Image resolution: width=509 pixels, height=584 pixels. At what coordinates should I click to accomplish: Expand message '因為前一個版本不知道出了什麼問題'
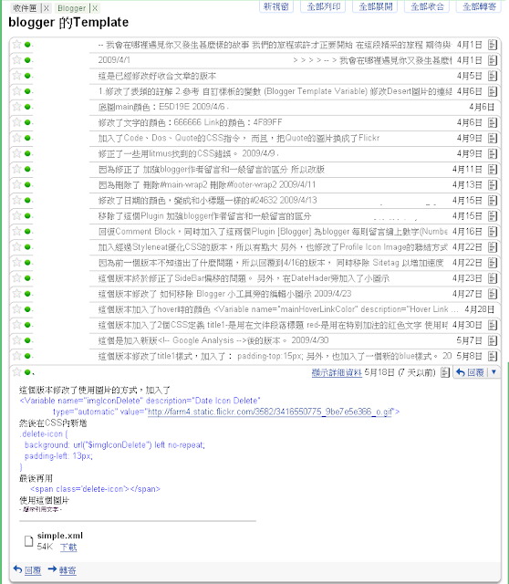(271, 263)
